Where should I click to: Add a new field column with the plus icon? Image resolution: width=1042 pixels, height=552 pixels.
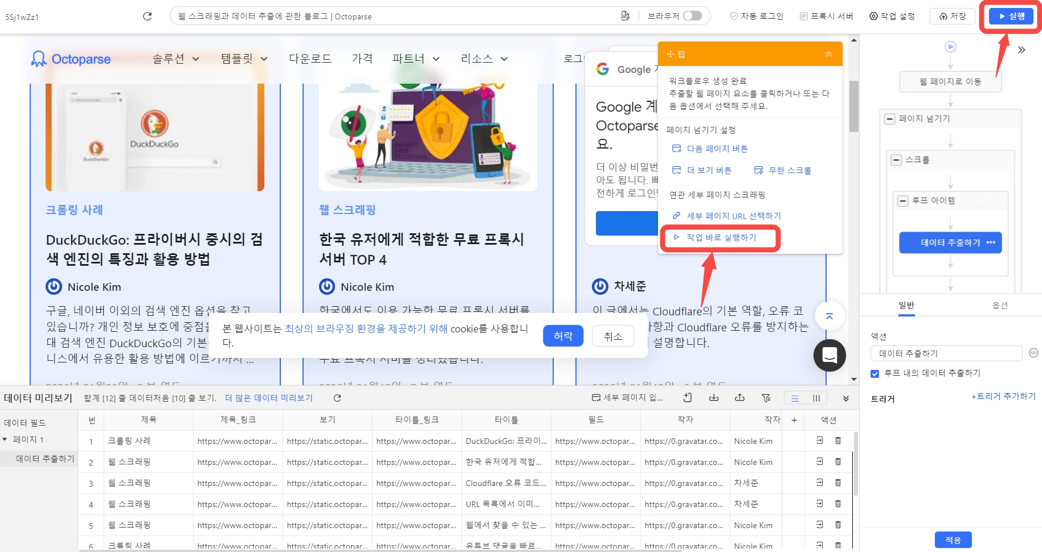point(794,420)
